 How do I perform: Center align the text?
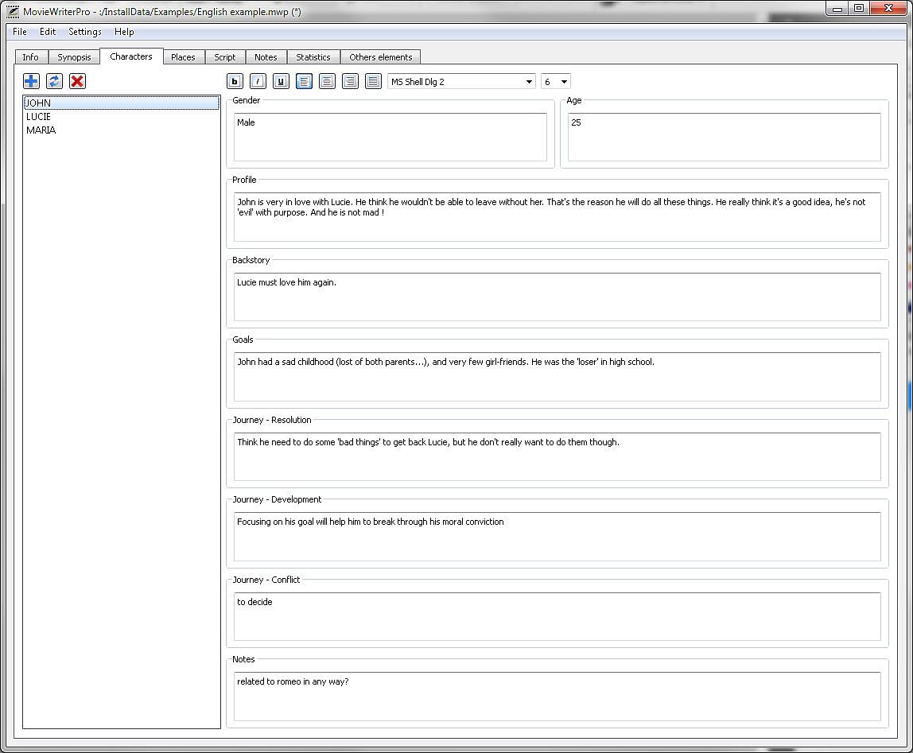pos(327,81)
